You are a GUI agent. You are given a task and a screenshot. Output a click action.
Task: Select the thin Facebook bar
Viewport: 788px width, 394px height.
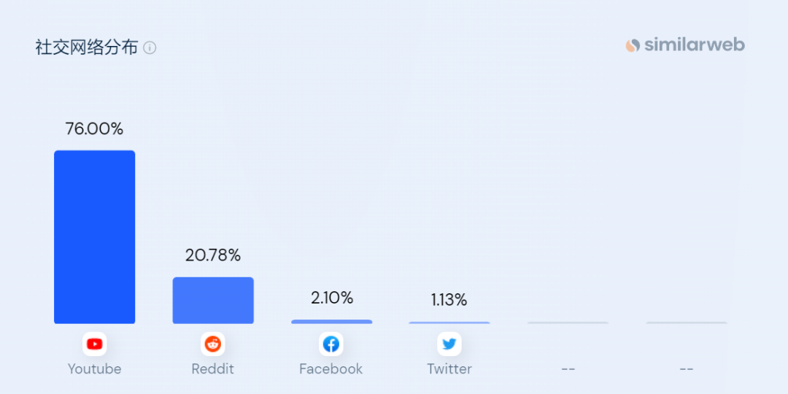pos(332,322)
